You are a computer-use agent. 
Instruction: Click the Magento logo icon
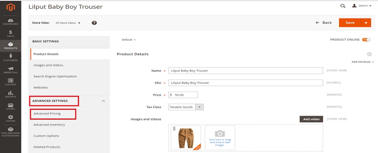click(x=11, y=7)
